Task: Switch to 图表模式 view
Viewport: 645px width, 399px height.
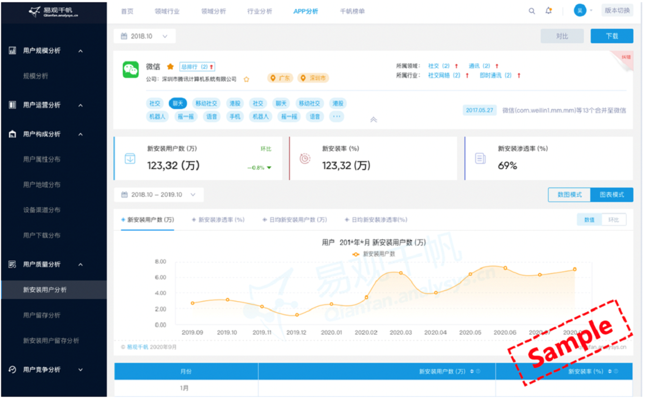Action: [x=612, y=195]
